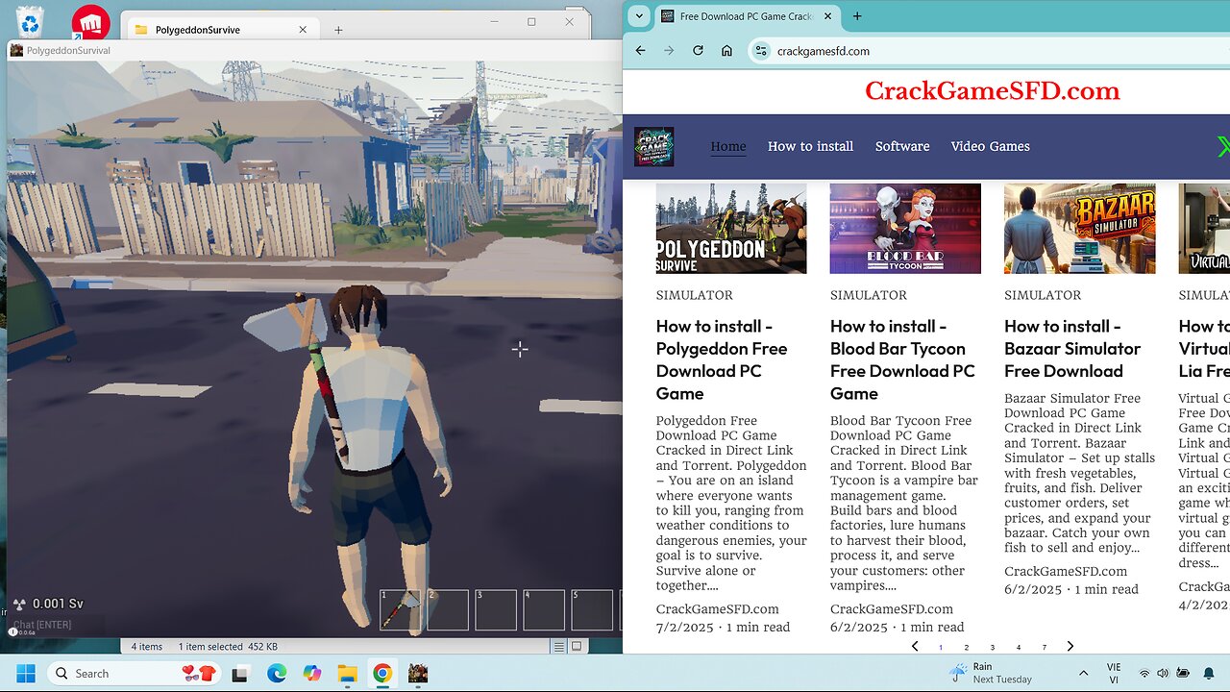The height and width of the screenshot is (692, 1230).
Task: Switch File Explorer to details view
Action: coord(559,647)
